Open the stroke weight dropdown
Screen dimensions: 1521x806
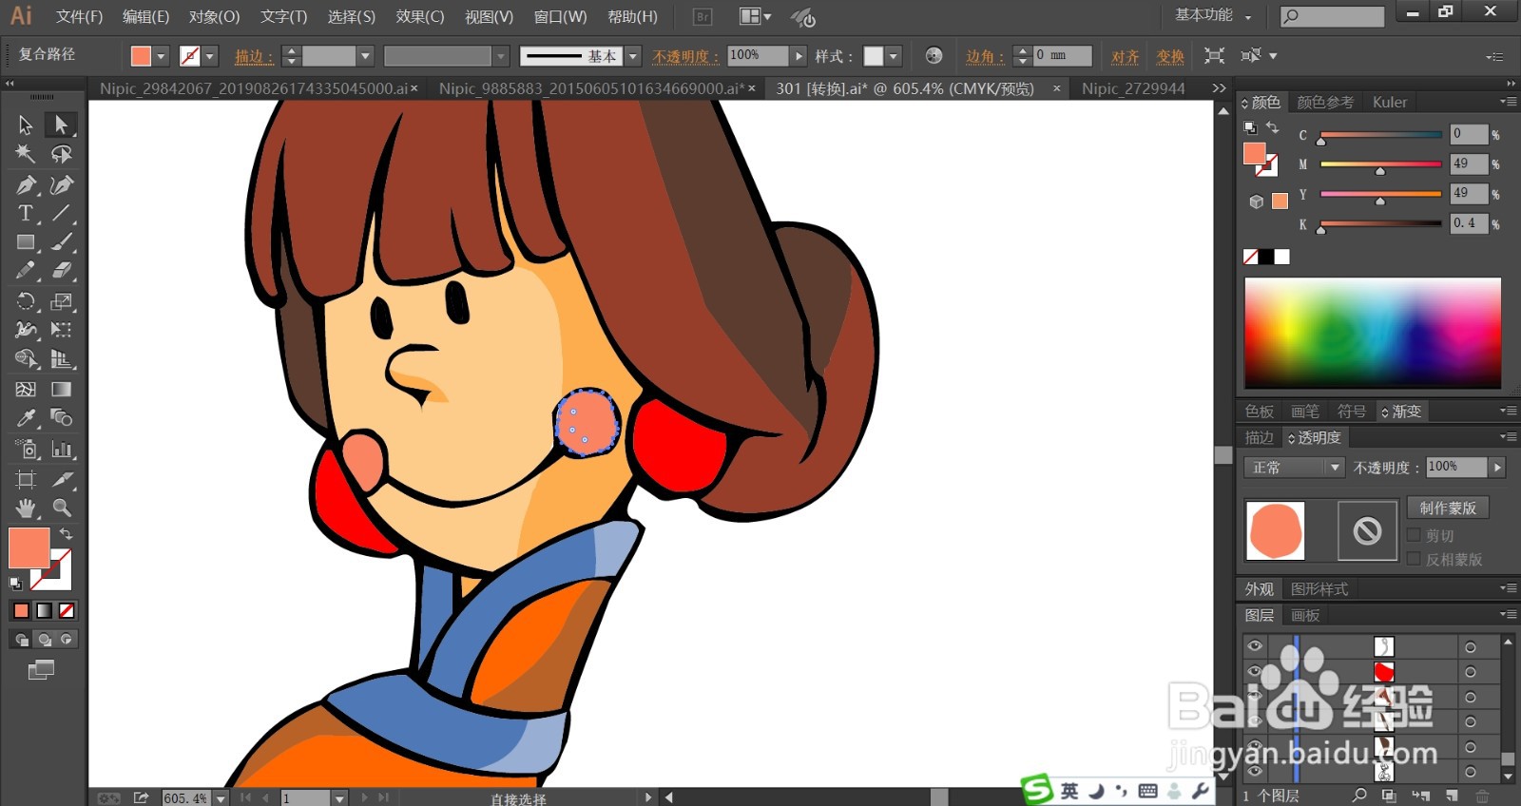[x=365, y=56]
